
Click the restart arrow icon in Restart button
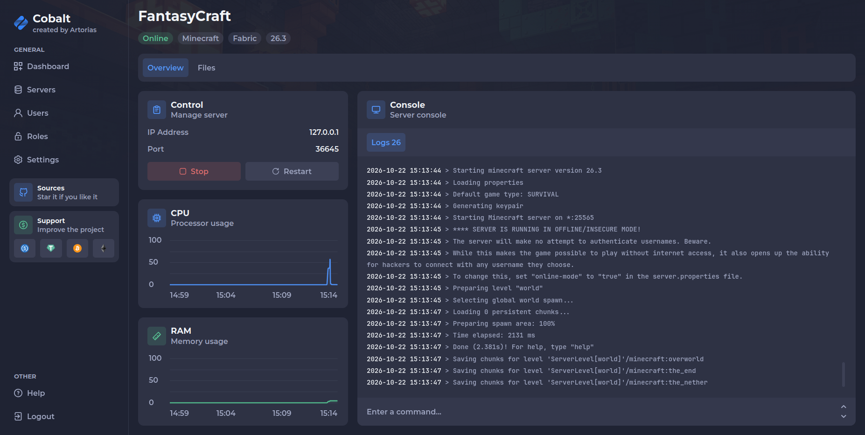[276, 171]
